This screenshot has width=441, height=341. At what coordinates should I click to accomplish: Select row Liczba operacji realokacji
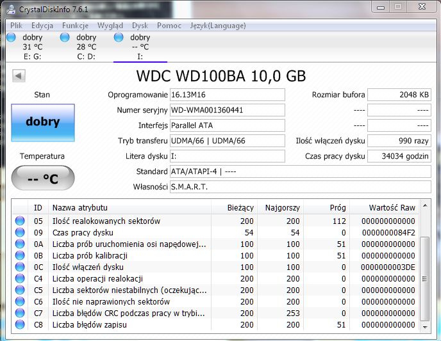tap(215, 278)
